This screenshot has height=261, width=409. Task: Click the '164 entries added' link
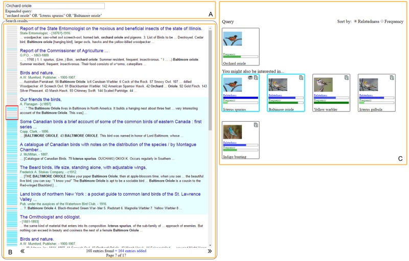132,251
